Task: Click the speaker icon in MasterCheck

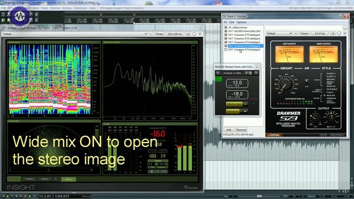Action: [245, 111]
